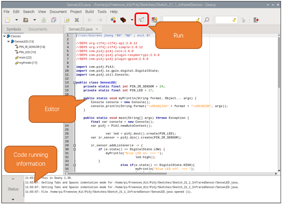Fold the addListener block at line 29
This screenshot has width=282, height=205.
pyautogui.click(x=74, y=145)
